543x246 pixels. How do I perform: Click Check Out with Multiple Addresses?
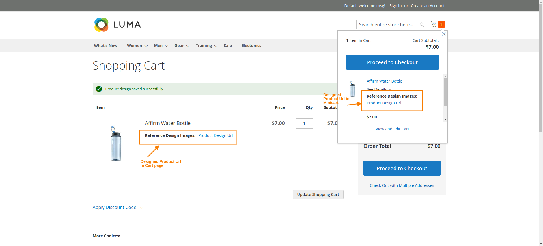(x=402, y=185)
